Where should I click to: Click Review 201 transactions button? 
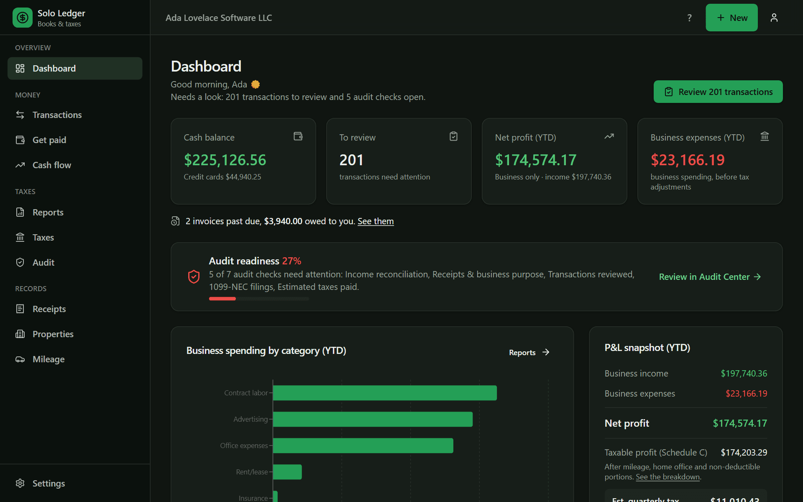[718, 92]
